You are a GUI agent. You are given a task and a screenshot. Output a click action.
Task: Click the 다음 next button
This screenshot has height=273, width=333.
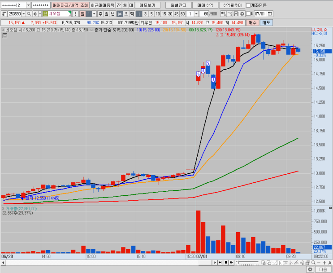(323, 269)
